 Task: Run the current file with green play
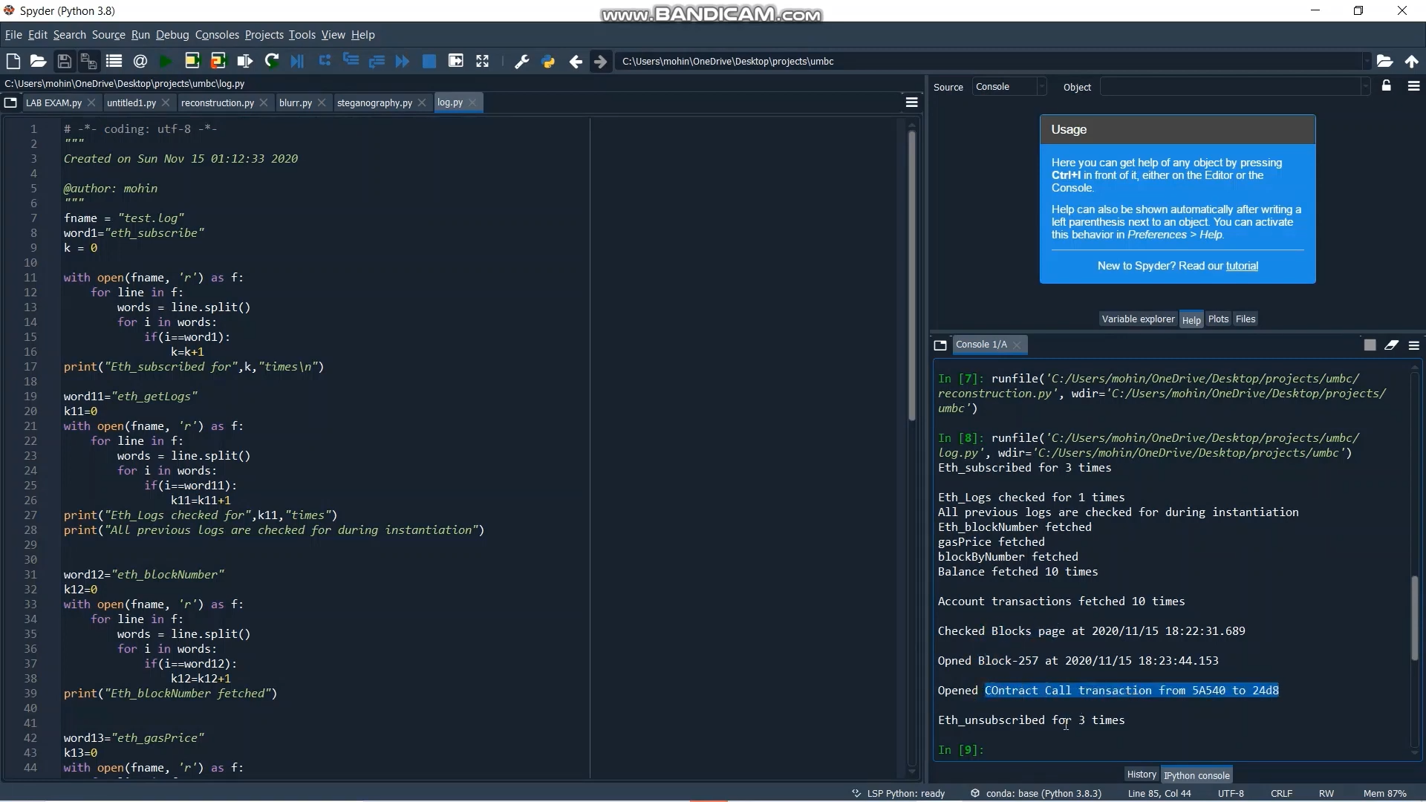tap(166, 62)
